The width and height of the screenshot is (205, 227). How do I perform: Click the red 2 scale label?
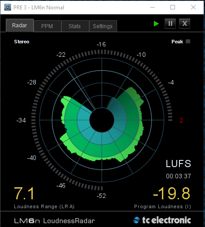click(181, 120)
